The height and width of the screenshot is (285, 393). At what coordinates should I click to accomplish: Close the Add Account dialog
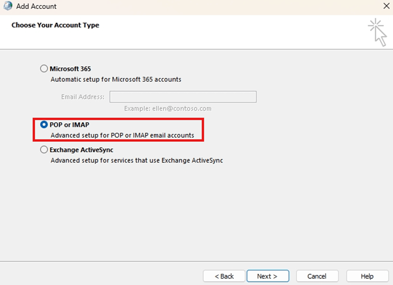386,6
